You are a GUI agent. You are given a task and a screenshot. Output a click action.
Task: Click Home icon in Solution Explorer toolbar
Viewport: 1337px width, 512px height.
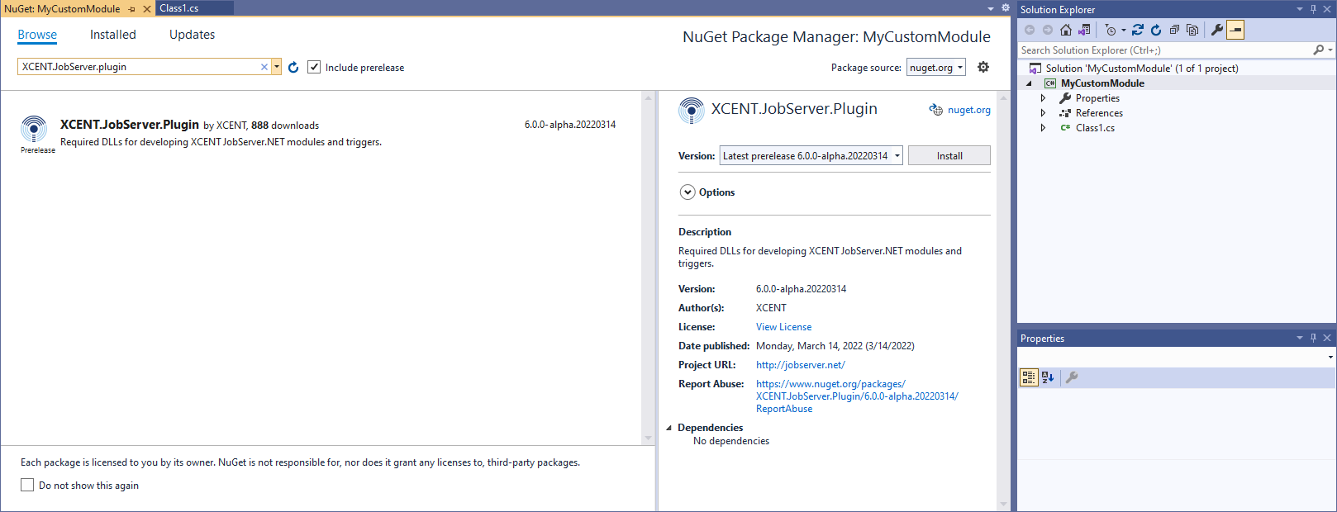[1066, 30]
